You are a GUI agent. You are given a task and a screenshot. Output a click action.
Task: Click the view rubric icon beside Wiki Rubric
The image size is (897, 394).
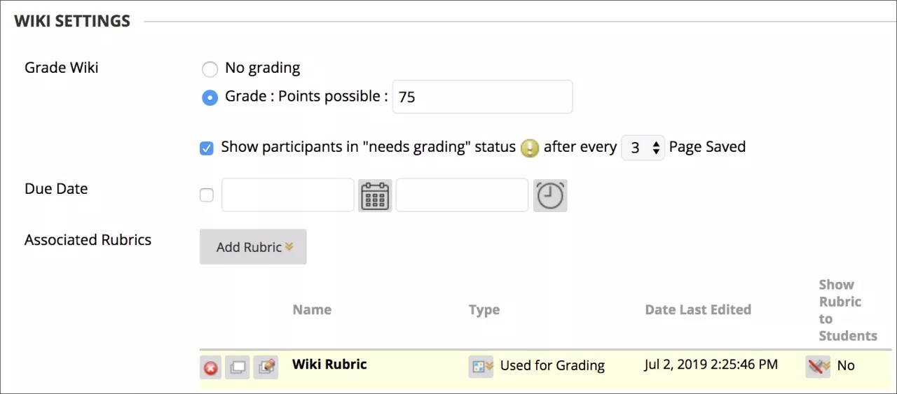pyautogui.click(x=238, y=367)
